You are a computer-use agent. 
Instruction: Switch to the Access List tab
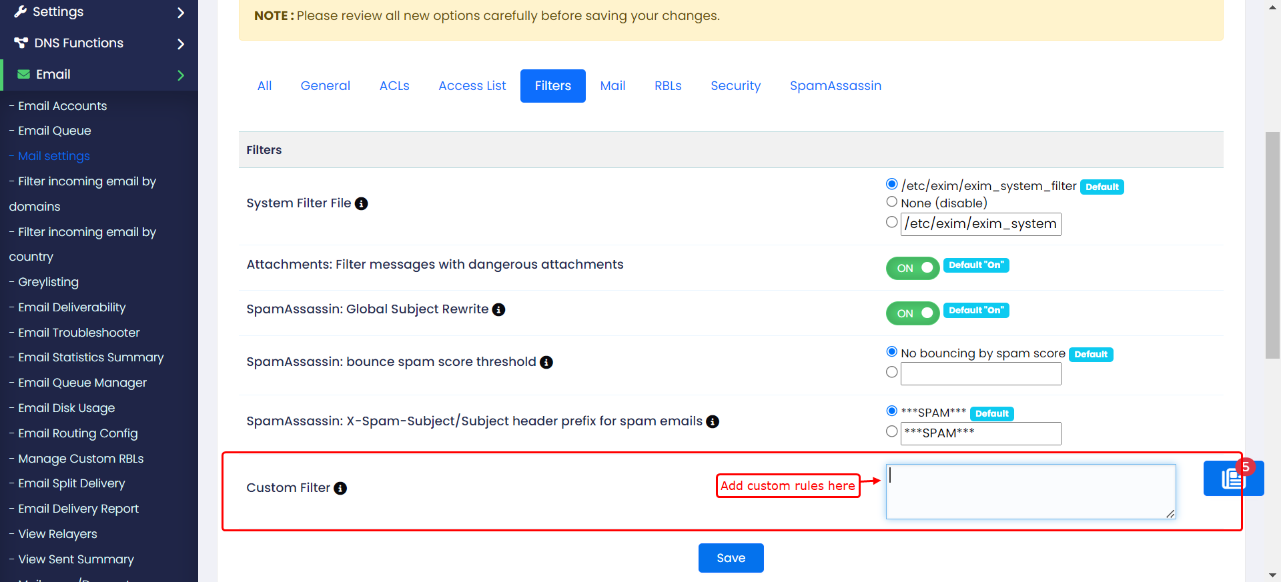pos(472,86)
